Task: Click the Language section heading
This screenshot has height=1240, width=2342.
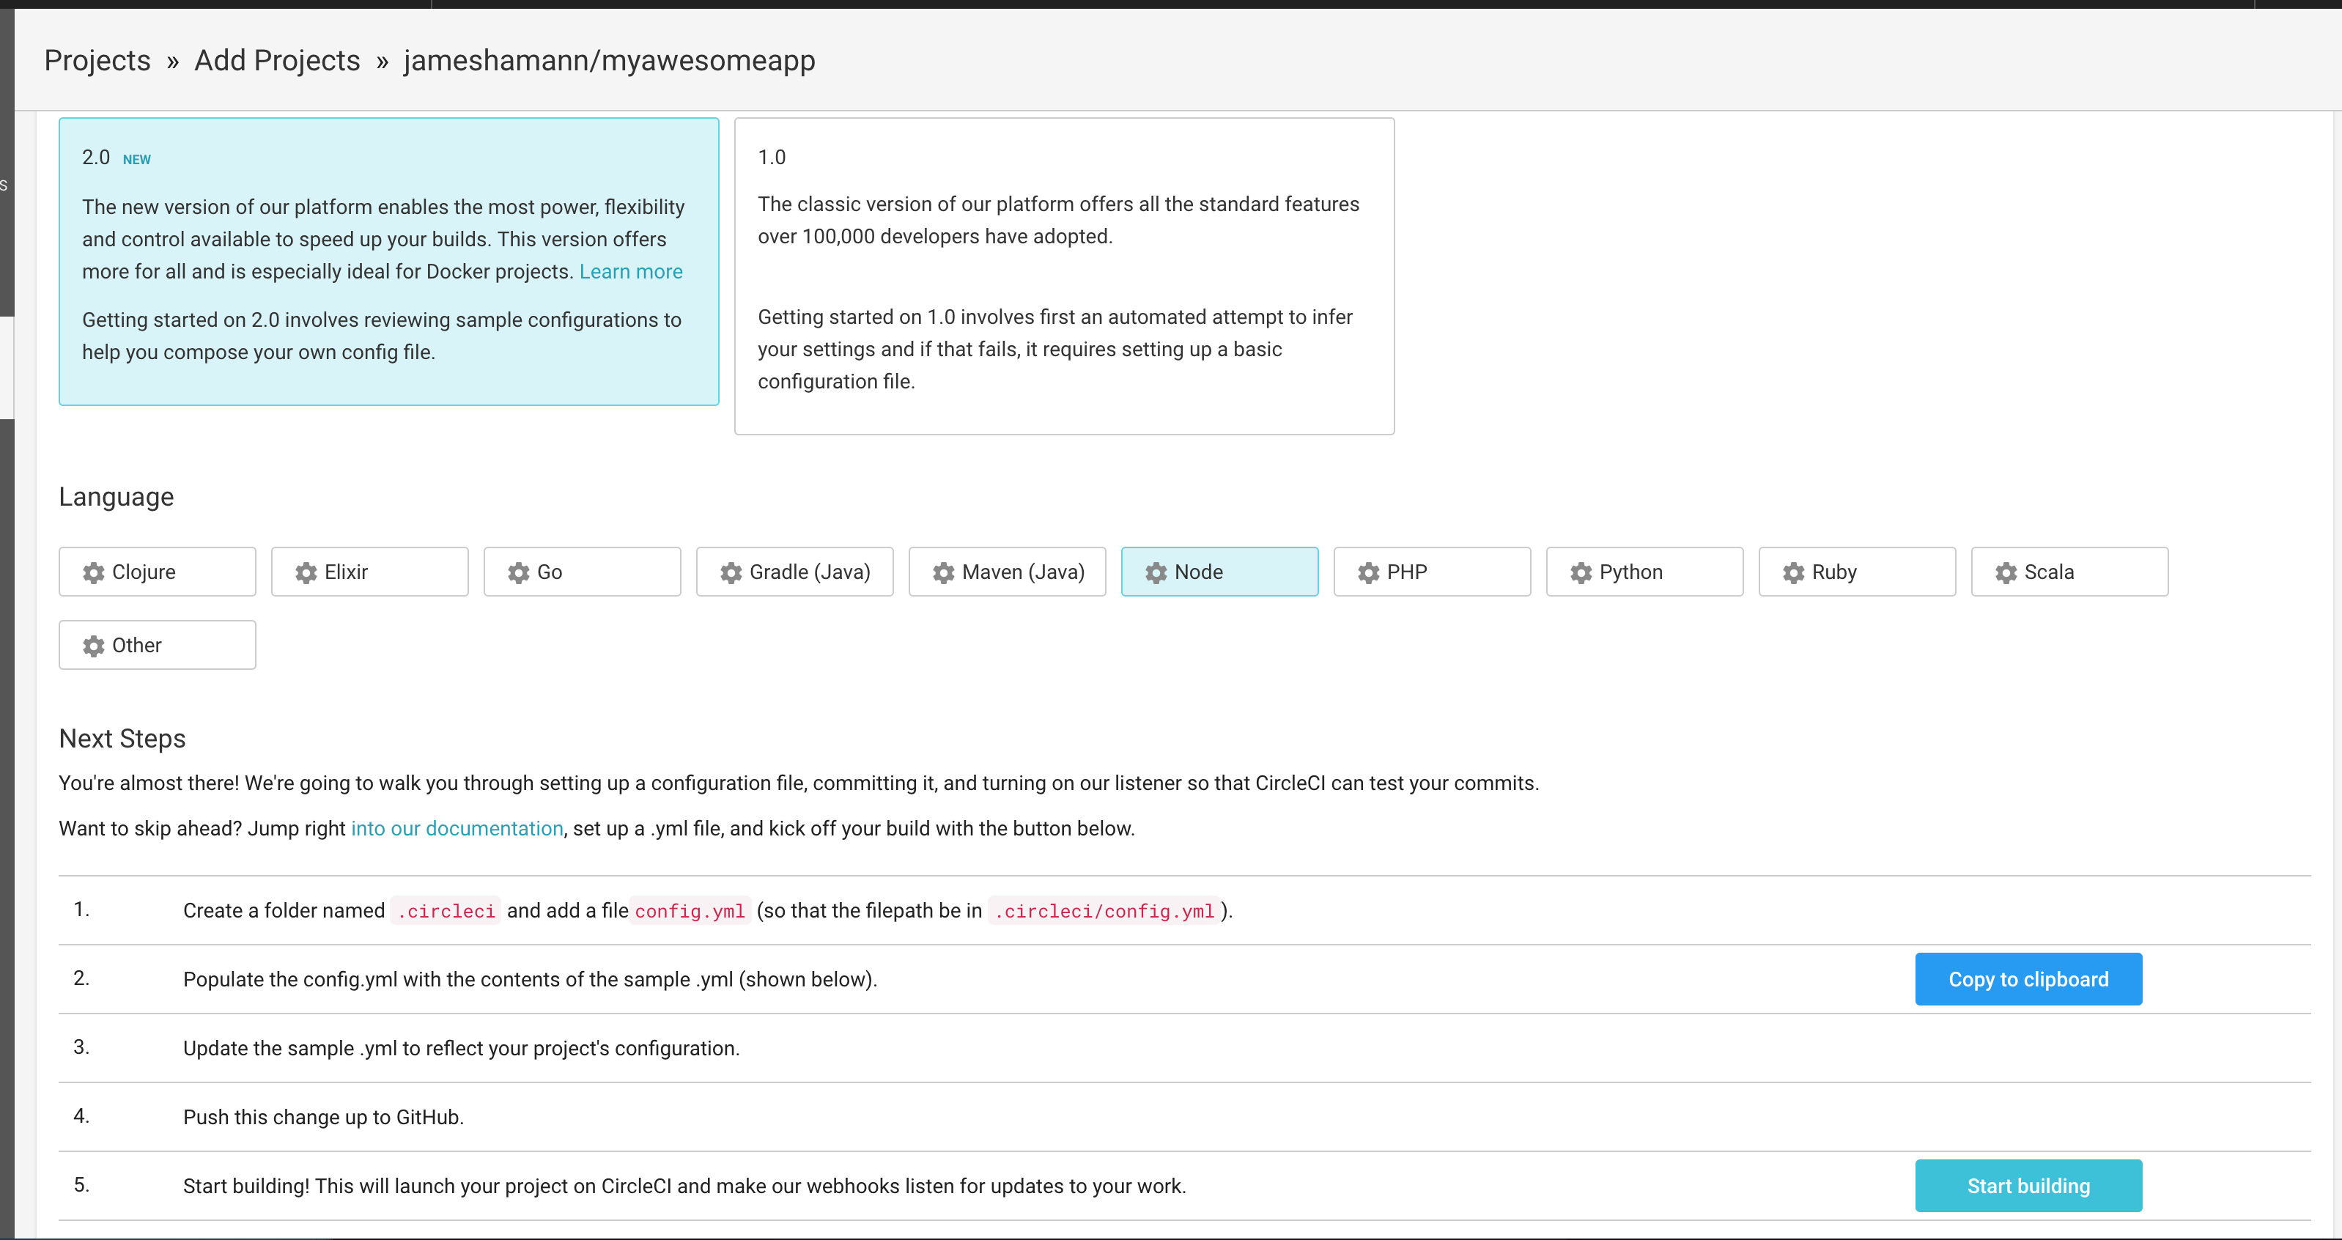Action: click(117, 496)
